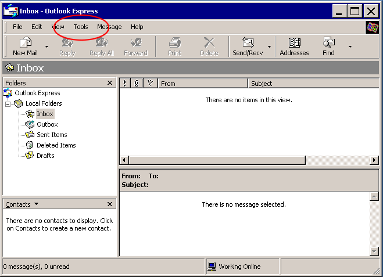383x277 pixels.
Task: Click the Find toolbar icon
Action: pos(328,43)
